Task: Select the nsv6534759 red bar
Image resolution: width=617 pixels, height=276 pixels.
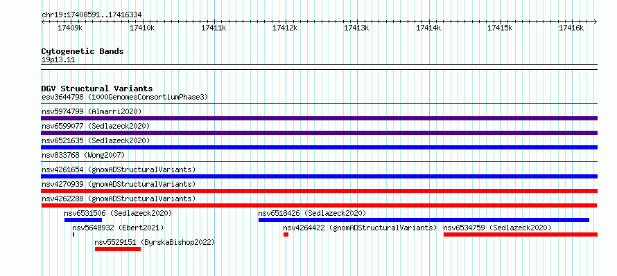Action: pyautogui.click(x=521, y=234)
